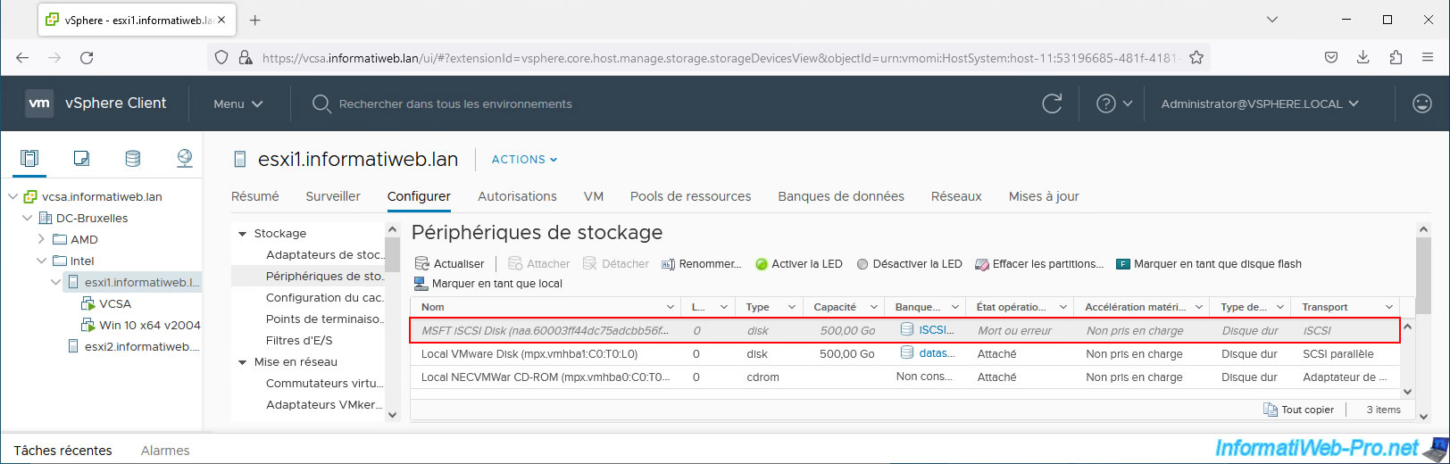The width and height of the screenshot is (1450, 464).
Task: Collapse the DC-Bruxelles datacenter node
Action: tap(27, 218)
